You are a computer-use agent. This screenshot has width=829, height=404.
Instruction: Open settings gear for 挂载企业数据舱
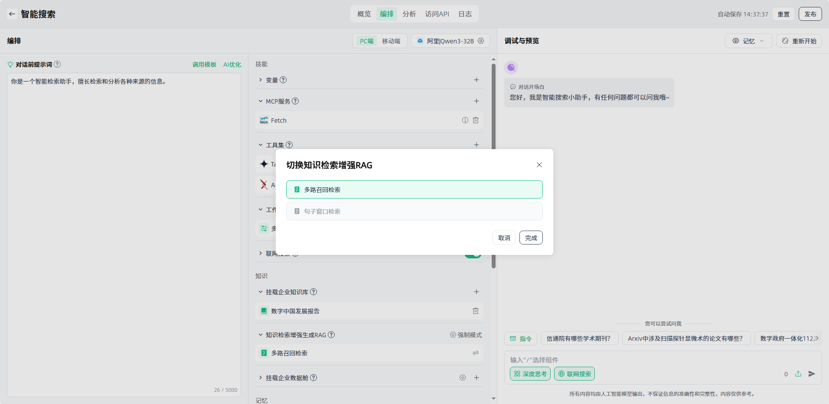[463, 378]
